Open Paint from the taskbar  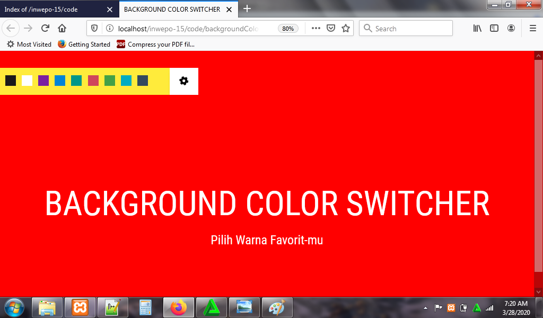277,307
